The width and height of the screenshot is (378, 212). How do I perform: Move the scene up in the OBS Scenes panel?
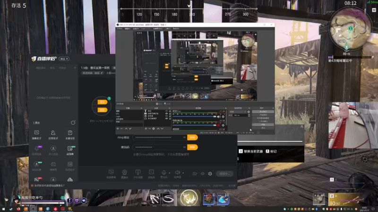tap(126, 129)
